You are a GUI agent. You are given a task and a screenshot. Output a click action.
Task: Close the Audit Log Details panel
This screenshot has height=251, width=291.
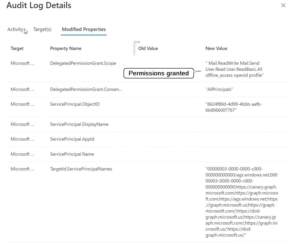(x=283, y=6)
